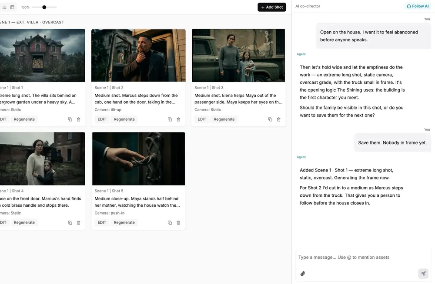This screenshot has height=284, width=435.
Task: Open Shot 4 mother and daughter thumbnail
Action: point(43,159)
